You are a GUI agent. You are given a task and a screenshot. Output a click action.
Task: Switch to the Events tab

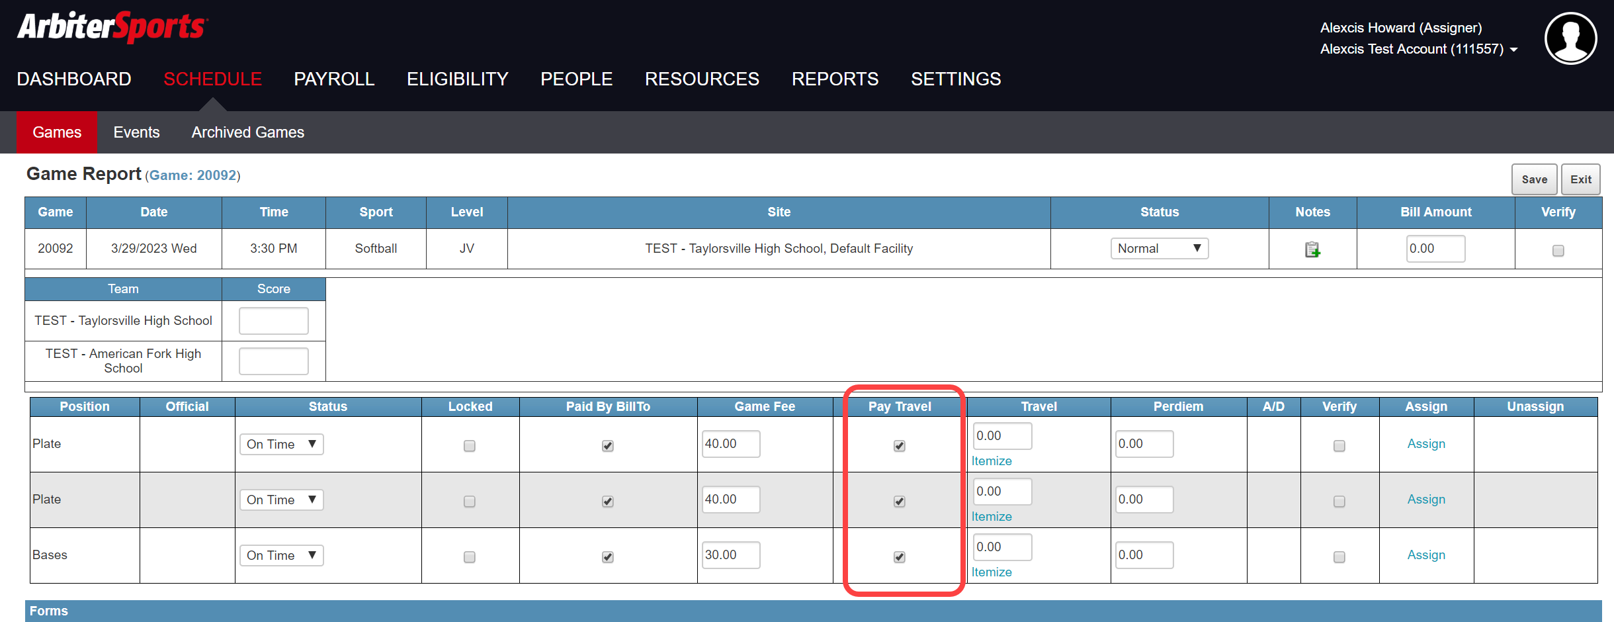[136, 132]
